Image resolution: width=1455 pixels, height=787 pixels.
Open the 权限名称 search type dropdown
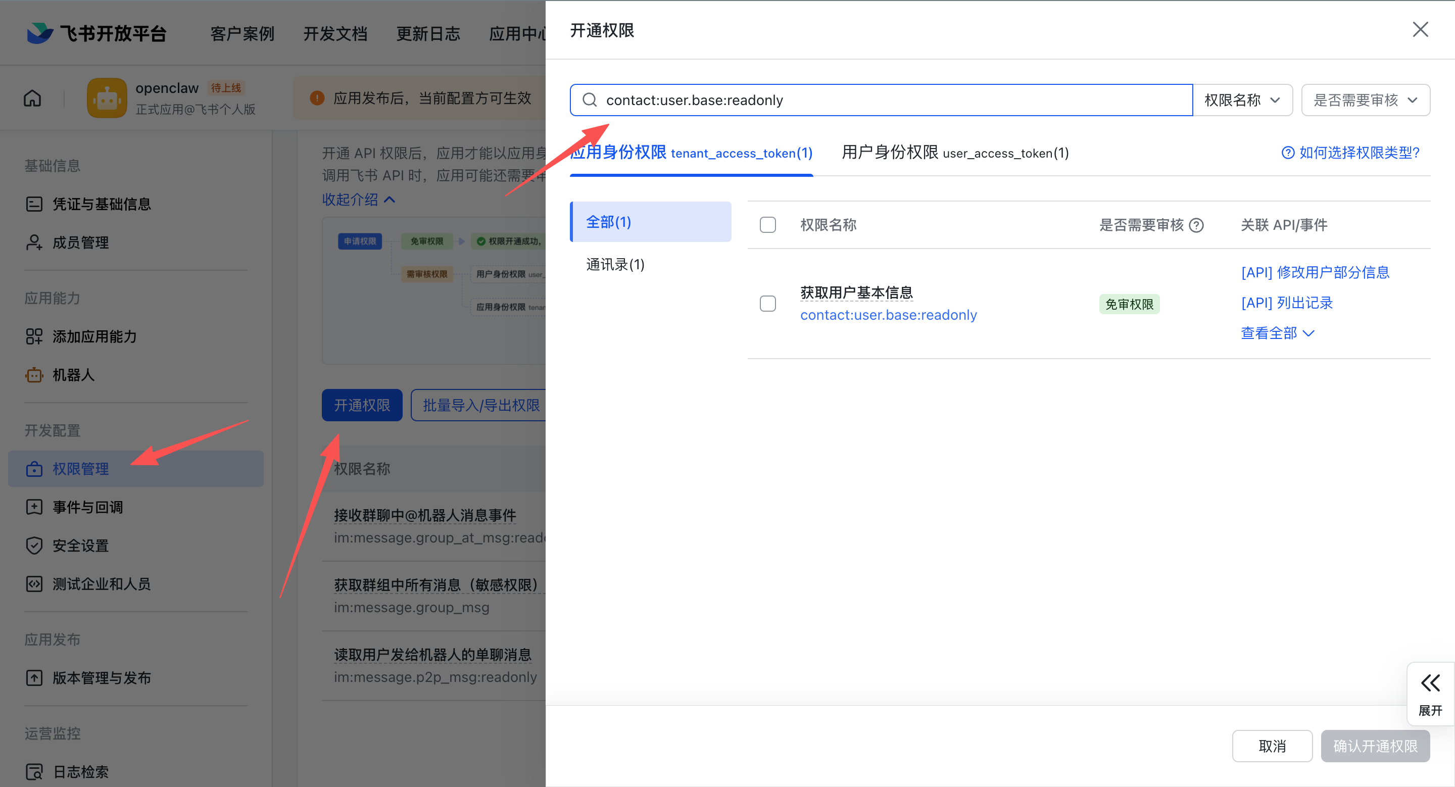[x=1242, y=100]
